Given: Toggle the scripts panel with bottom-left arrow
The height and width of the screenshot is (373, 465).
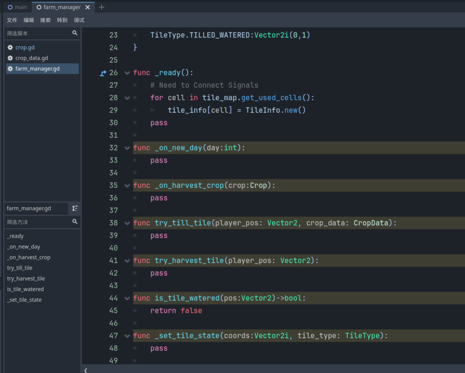Looking at the screenshot, I should (x=86, y=370).
